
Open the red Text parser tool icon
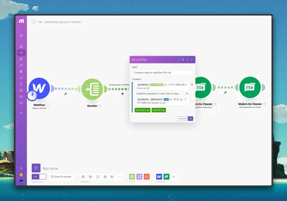pos(147,177)
